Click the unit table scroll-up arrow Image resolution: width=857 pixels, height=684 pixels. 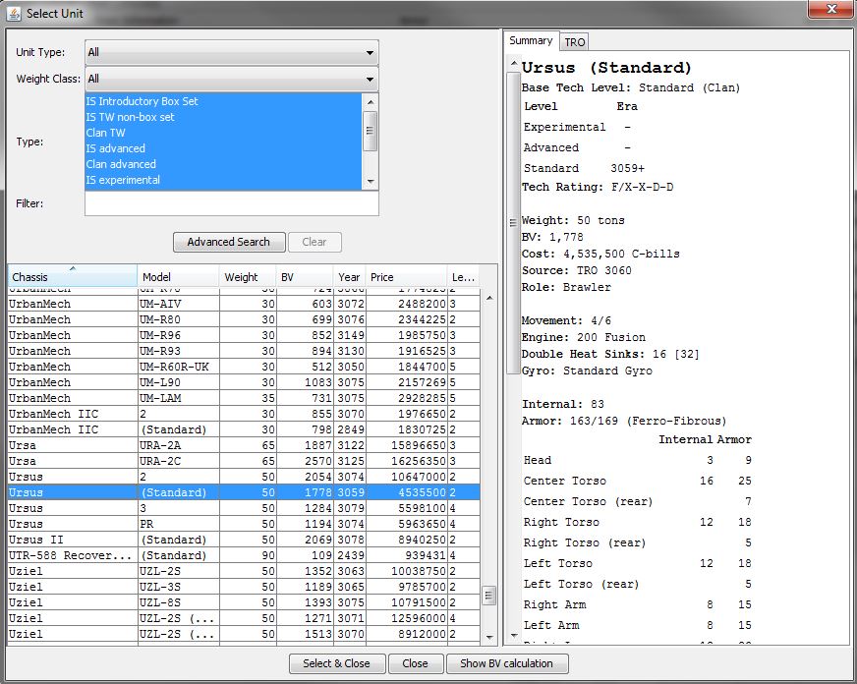(489, 298)
